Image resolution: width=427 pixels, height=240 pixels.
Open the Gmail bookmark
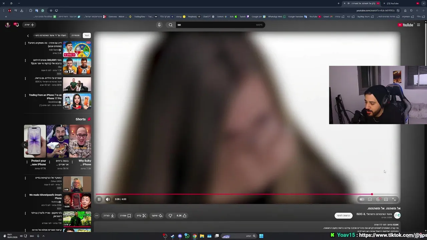(x=328, y=17)
